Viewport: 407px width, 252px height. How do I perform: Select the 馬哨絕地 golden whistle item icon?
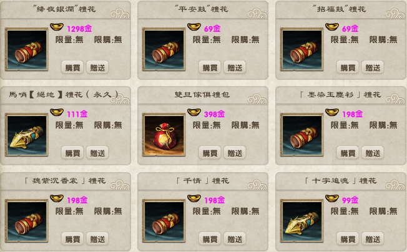(26, 135)
